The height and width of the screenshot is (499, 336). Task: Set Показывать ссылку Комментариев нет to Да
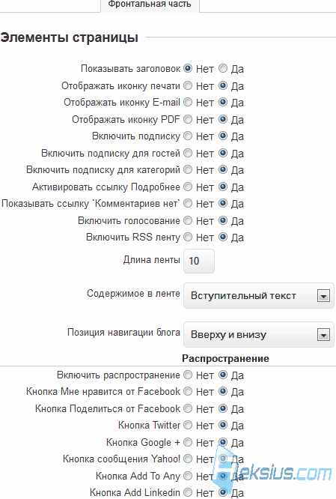[223, 203]
